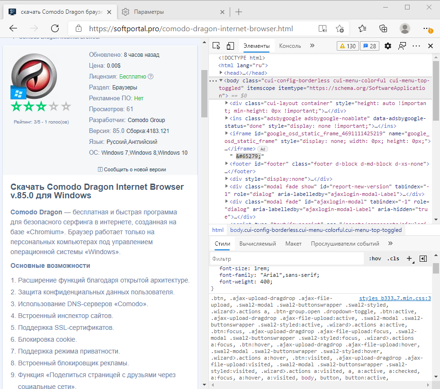Screen dimensions: 440x389
Task: Select the <!DOCTYPE html> line
Action: coord(242,58)
